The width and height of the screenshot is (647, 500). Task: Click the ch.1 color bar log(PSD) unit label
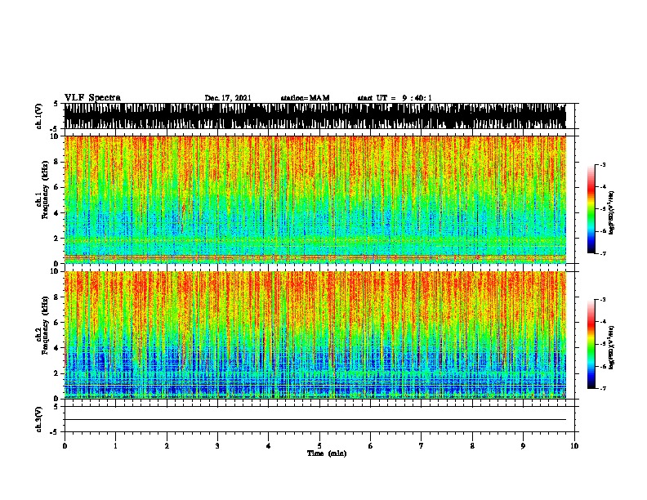pos(612,212)
